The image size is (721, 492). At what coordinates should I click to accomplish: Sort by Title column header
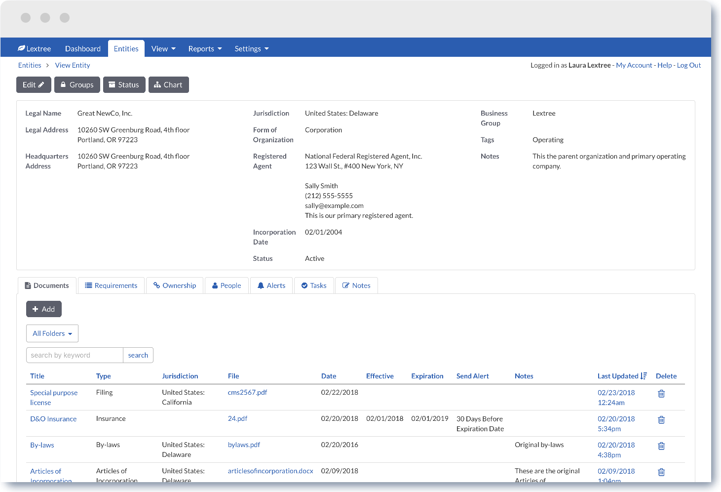tap(37, 376)
